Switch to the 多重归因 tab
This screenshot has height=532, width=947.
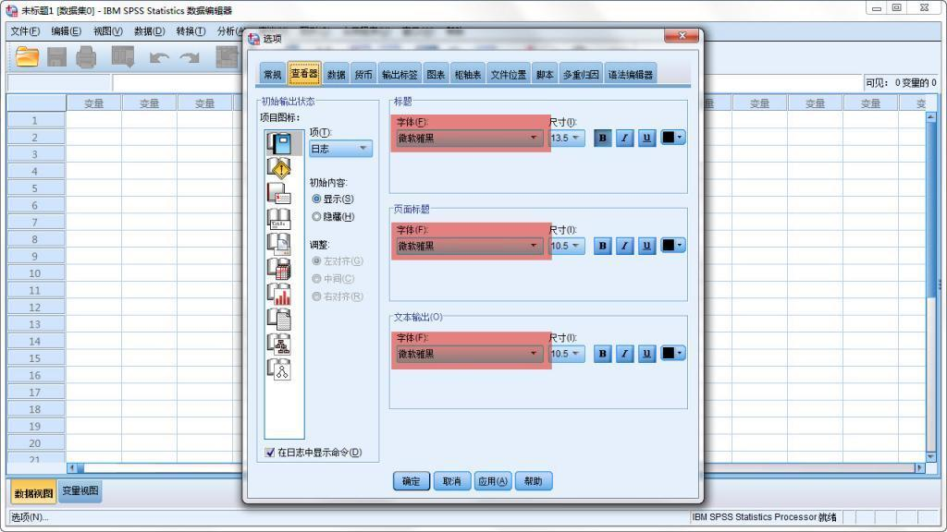581,75
